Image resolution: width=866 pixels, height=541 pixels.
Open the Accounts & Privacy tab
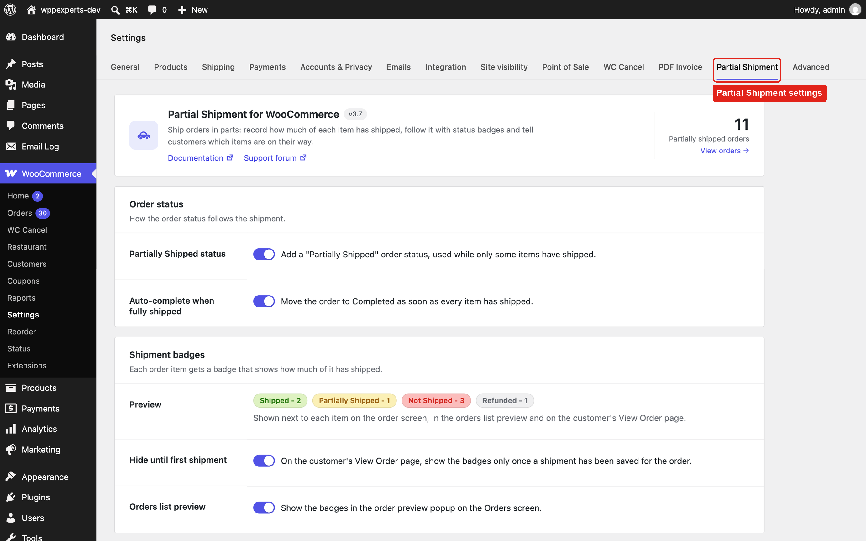tap(336, 67)
